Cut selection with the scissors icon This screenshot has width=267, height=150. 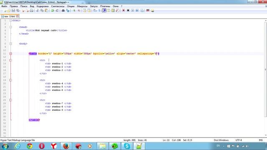coord(38,11)
